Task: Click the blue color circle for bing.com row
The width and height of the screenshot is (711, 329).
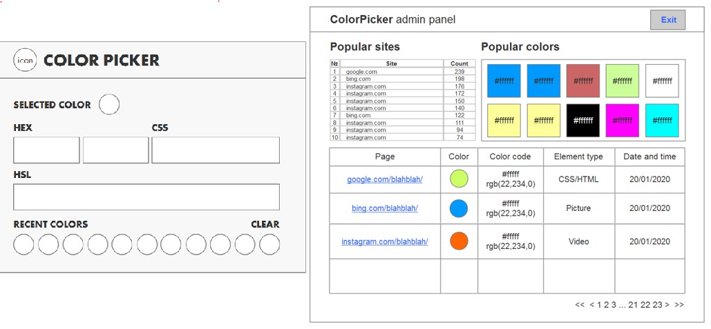Action: [459, 208]
